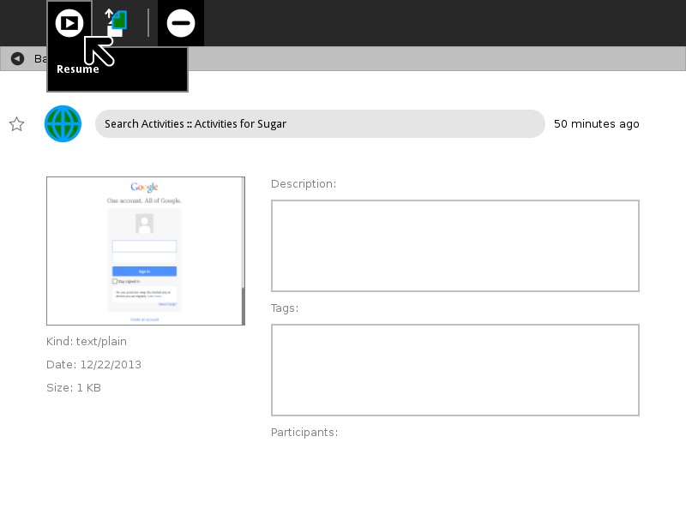Click the Resume activity icon in toolbar

pos(69,23)
